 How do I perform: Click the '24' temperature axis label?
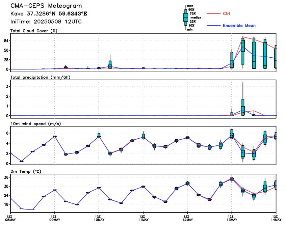(6, 195)
